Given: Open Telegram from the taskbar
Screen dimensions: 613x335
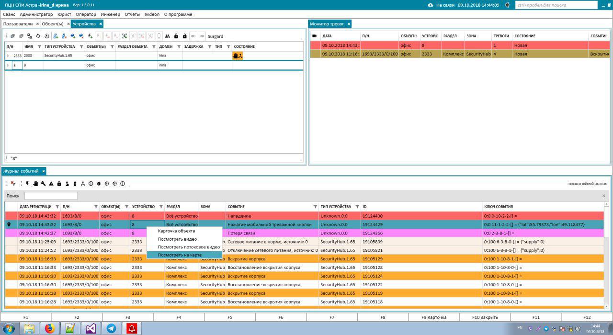Looking at the screenshot, I should click(x=111, y=328).
